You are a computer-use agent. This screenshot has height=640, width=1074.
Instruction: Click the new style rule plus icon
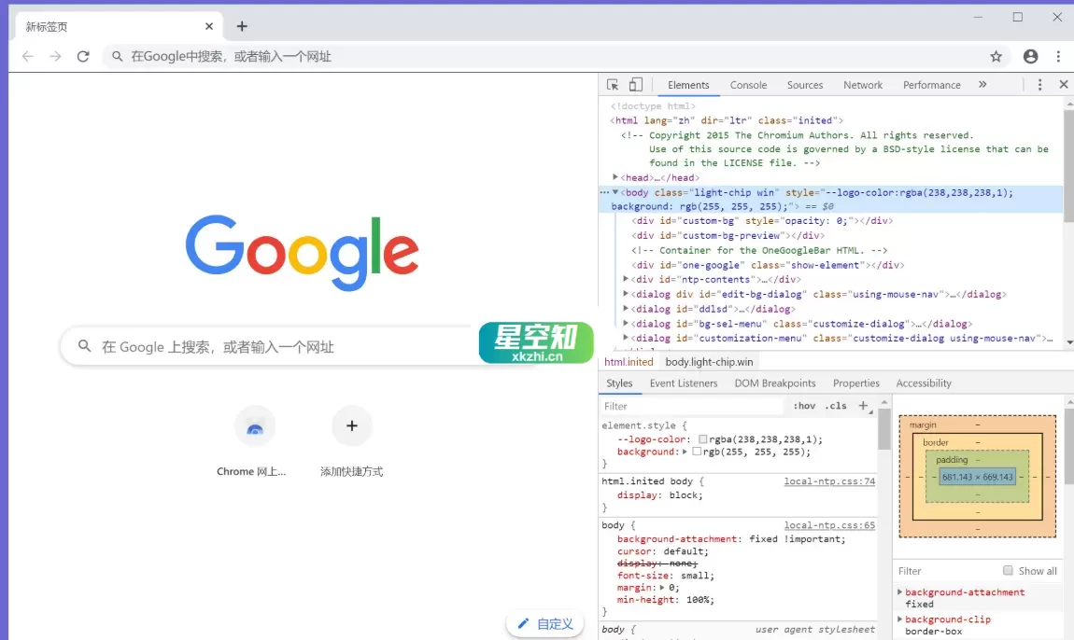coord(861,405)
